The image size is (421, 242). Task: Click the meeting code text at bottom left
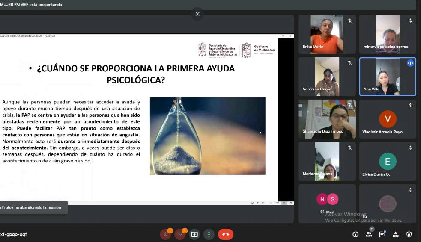(14, 234)
